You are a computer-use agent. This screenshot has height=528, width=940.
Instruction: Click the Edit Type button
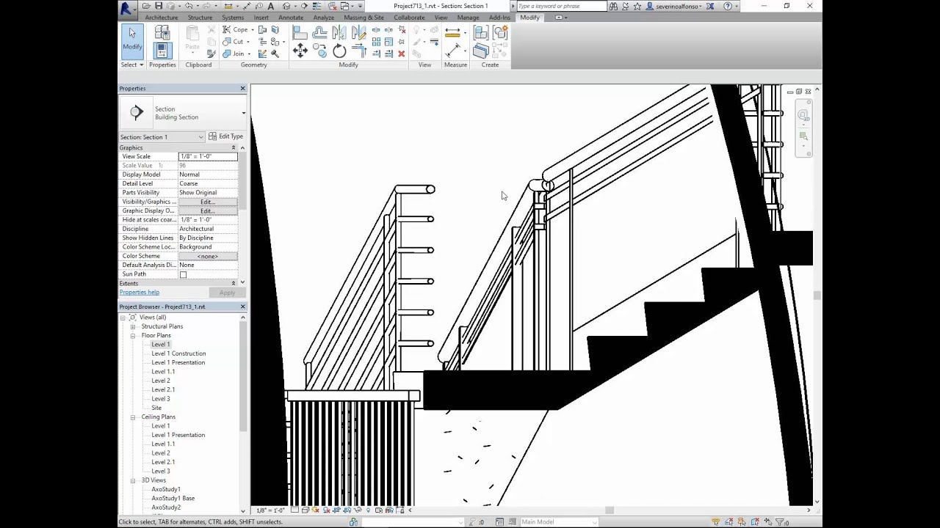tap(225, 136)
